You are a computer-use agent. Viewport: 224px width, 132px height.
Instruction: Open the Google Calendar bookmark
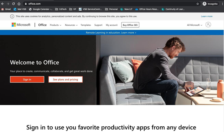[41, 9]
